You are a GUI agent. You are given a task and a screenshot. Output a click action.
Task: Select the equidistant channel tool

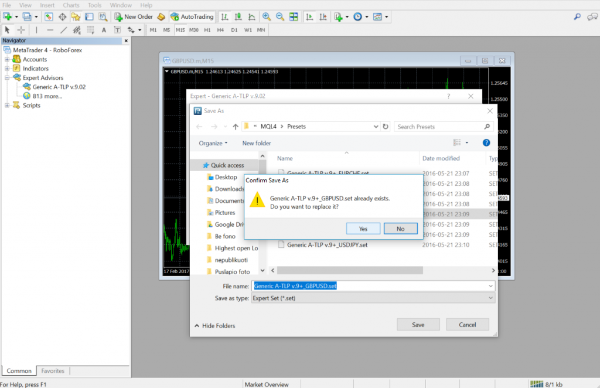77,30
